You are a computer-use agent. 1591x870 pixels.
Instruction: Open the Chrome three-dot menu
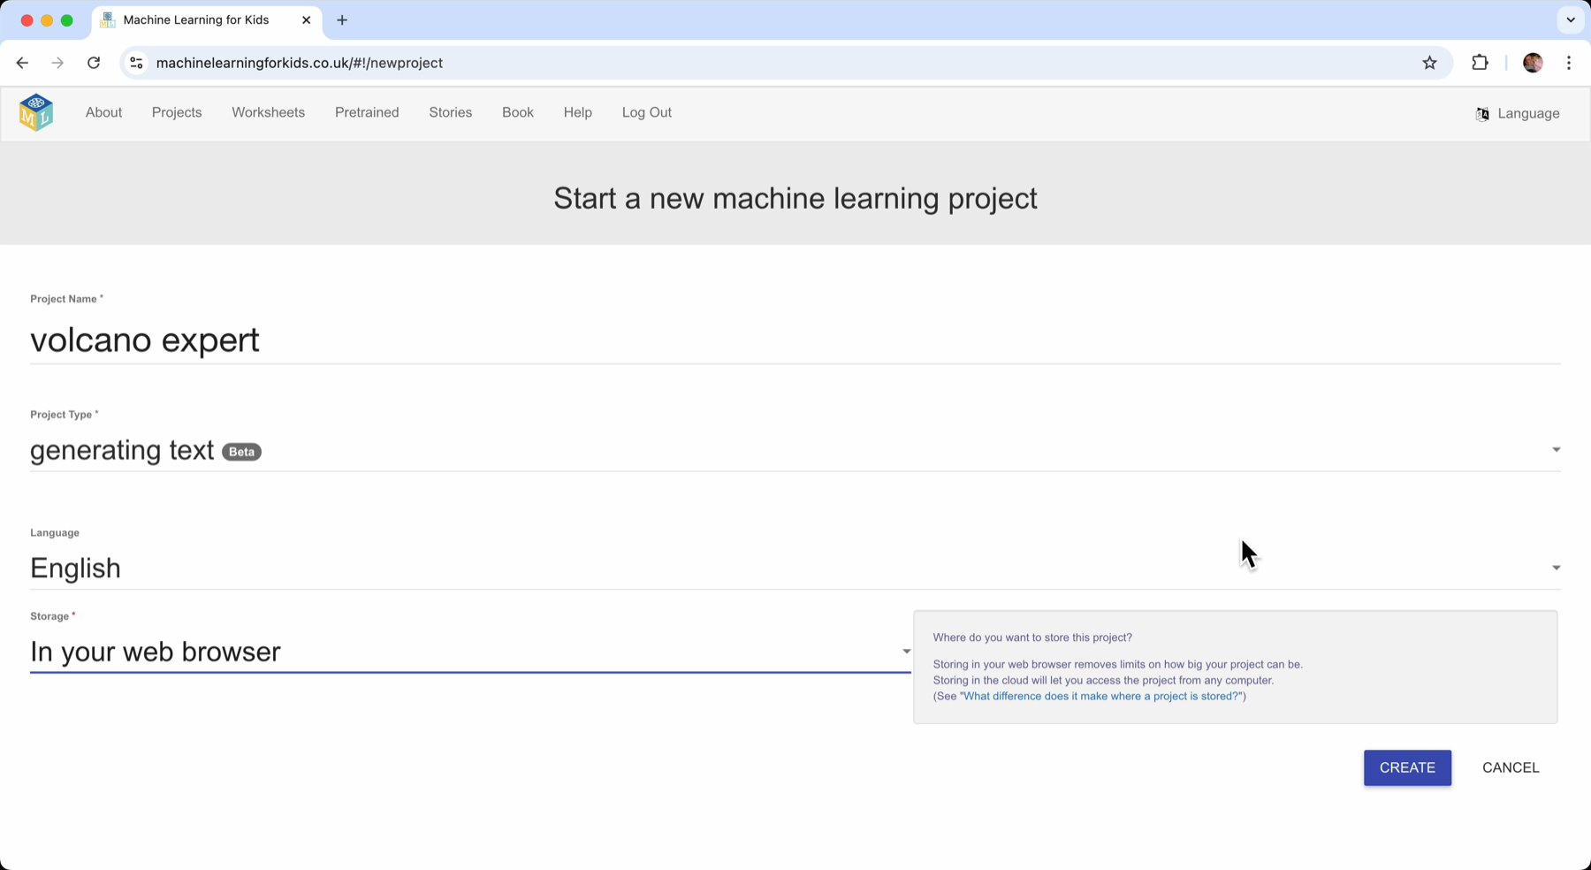pyautogui.click(x=1569, y=63)
